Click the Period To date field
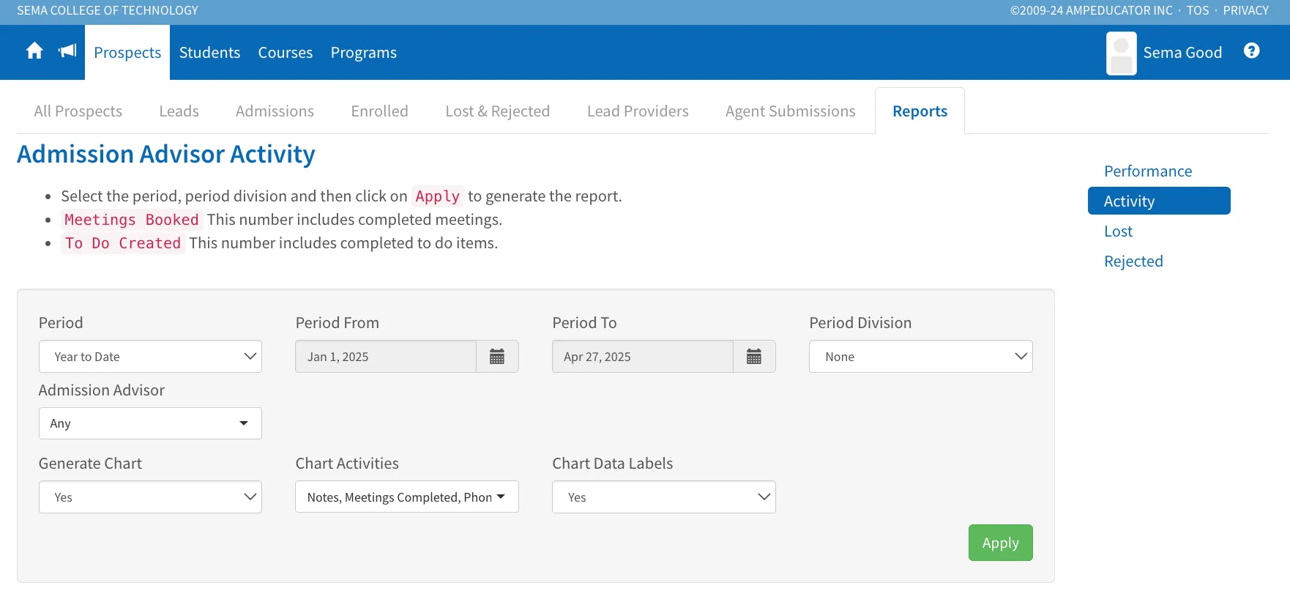This screenshot has width=1290, height=602. pos(643,357)
